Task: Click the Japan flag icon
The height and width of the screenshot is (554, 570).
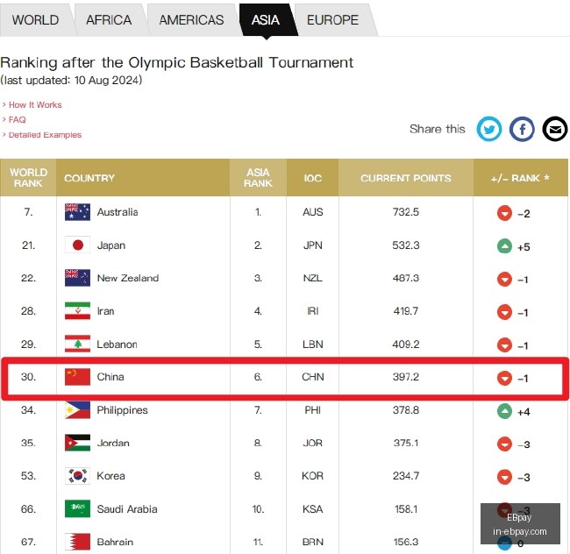Action: (77, 245)
